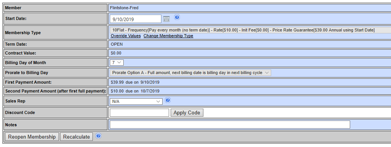This screenshot has height=147, width=391.
Task: Click the Reopen Membership button
Action: tap(32, 137)
